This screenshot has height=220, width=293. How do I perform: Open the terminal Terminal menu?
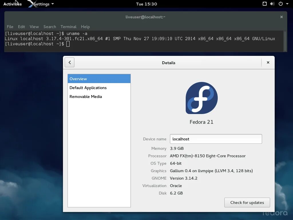tap(68, 27)
